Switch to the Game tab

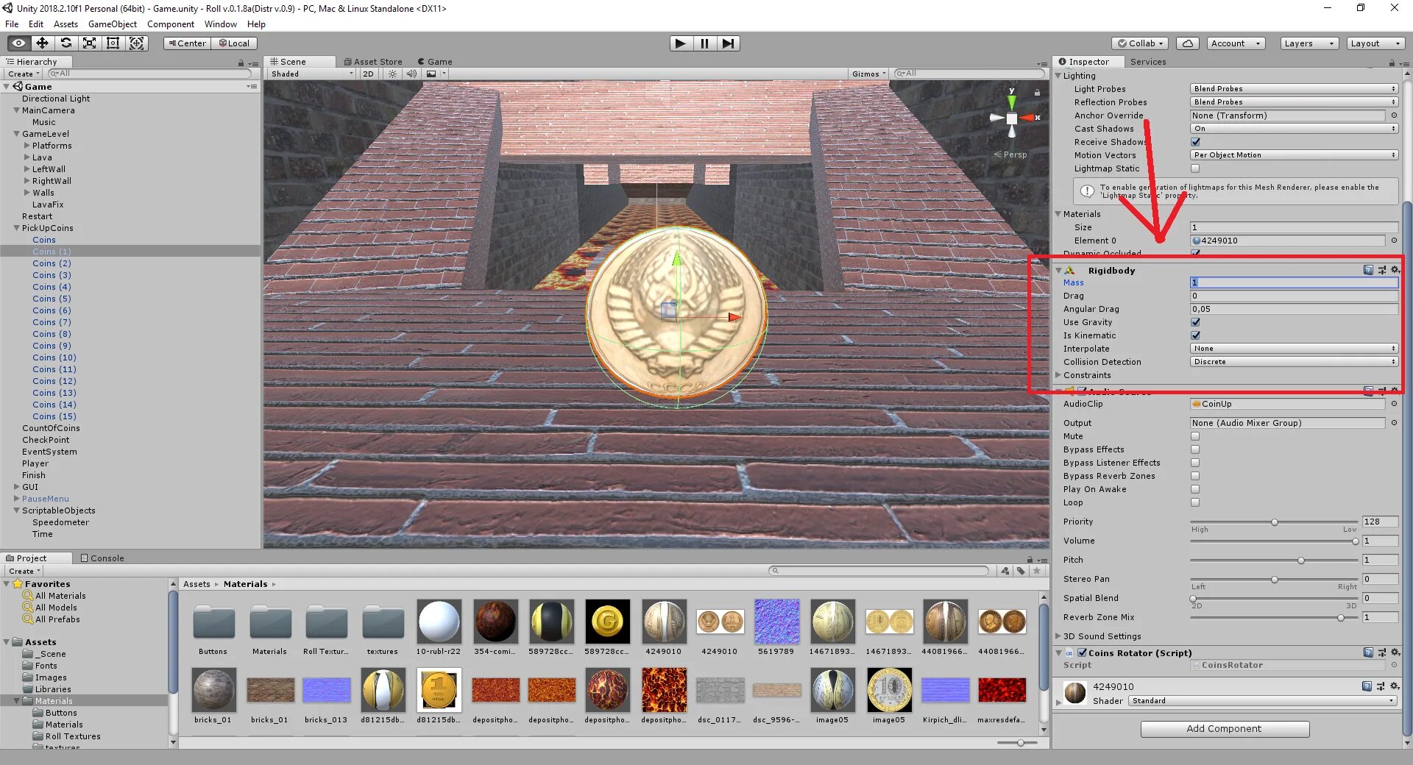coord(435,62)
